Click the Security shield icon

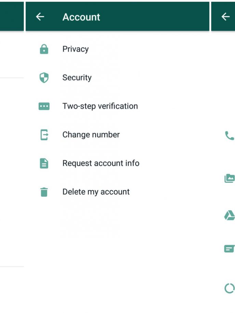[x=44, y=78]
